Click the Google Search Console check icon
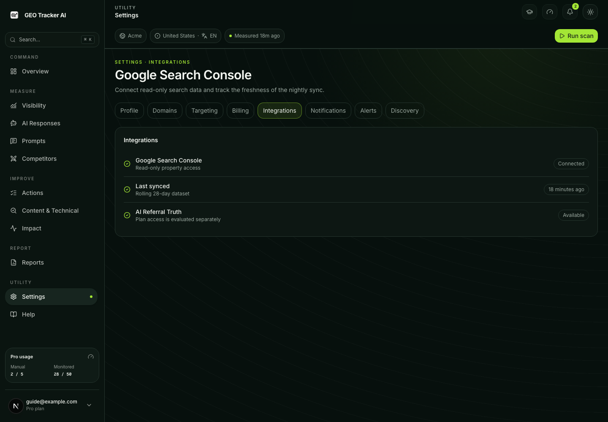Image resolution: width=608 pixels, height=422 pixels. point(127,164)
